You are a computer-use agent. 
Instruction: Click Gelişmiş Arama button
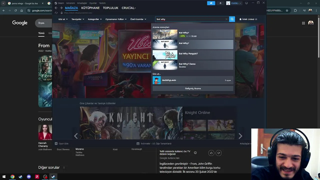(x=193, y=88)
